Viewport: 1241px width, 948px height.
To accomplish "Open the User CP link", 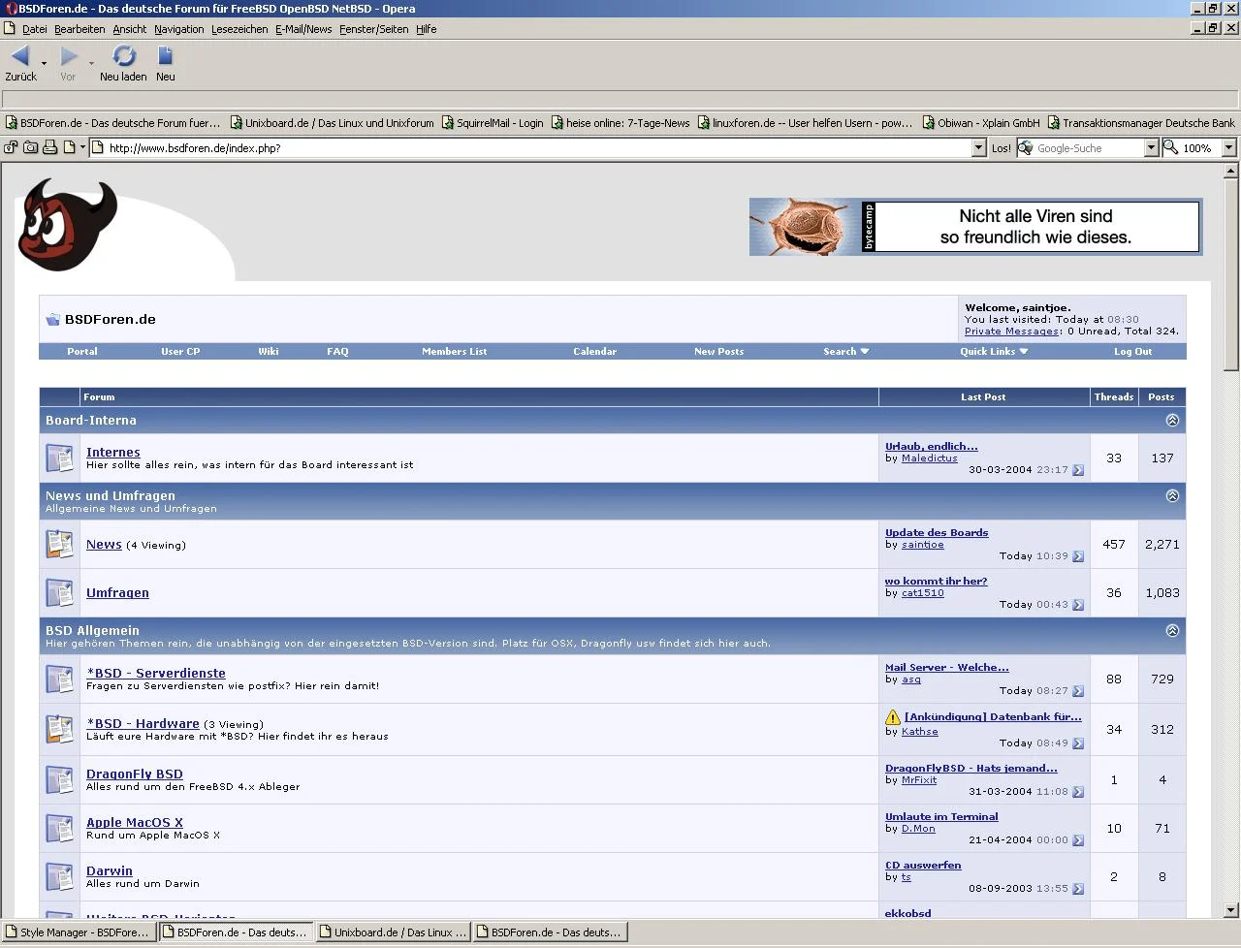I will tap(180, 352).
